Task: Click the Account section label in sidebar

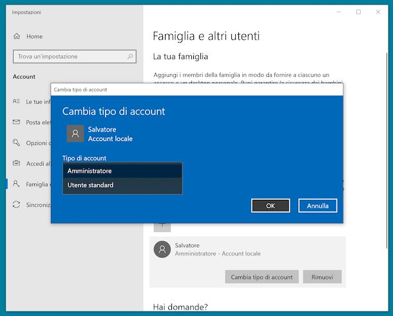Action: 24,77
